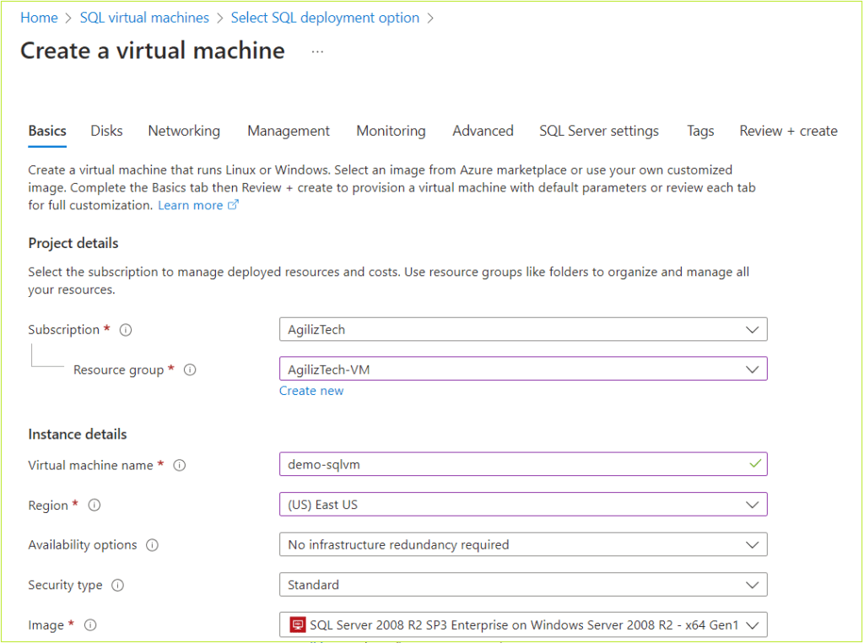The width and height of the screenshot is (864, 643).
Task: Click the ellipsis next to the page title
Action: pos(317,51)
